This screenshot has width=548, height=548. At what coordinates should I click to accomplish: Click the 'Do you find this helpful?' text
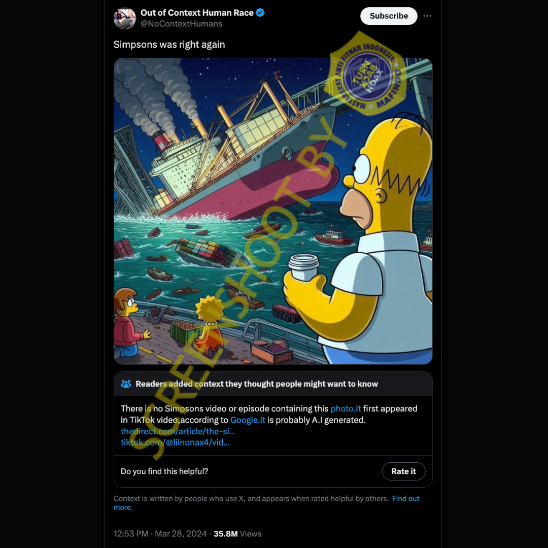coord(164,471)
